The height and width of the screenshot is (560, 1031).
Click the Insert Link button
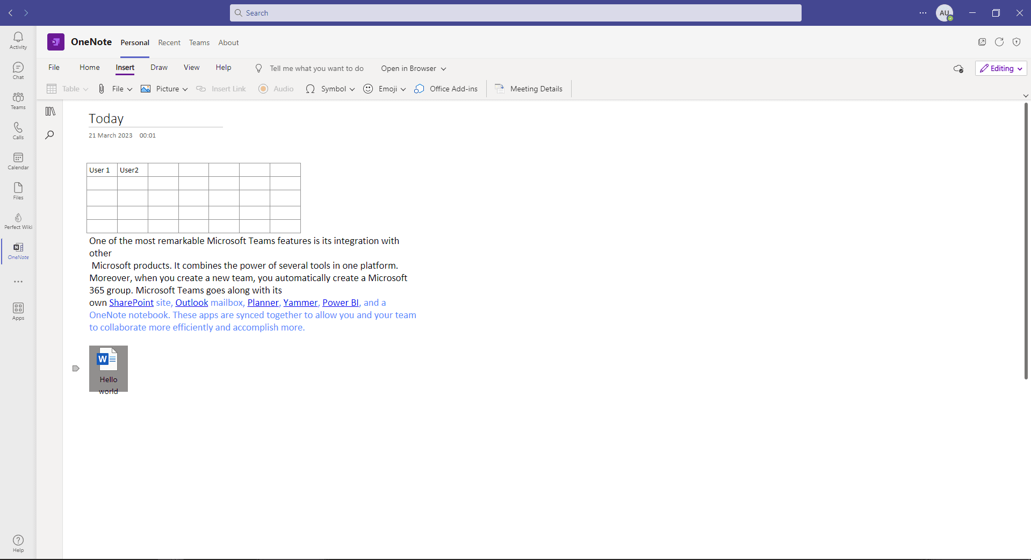click(x=221, y=89)
